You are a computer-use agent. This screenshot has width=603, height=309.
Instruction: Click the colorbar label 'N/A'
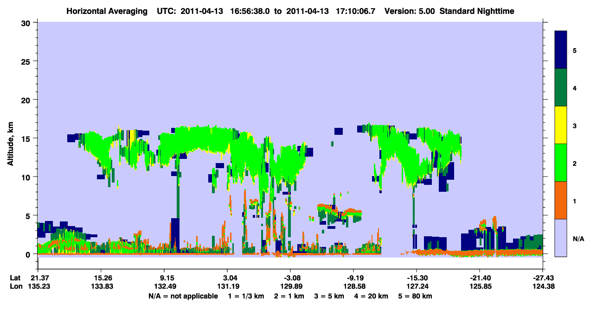[578, 239]
